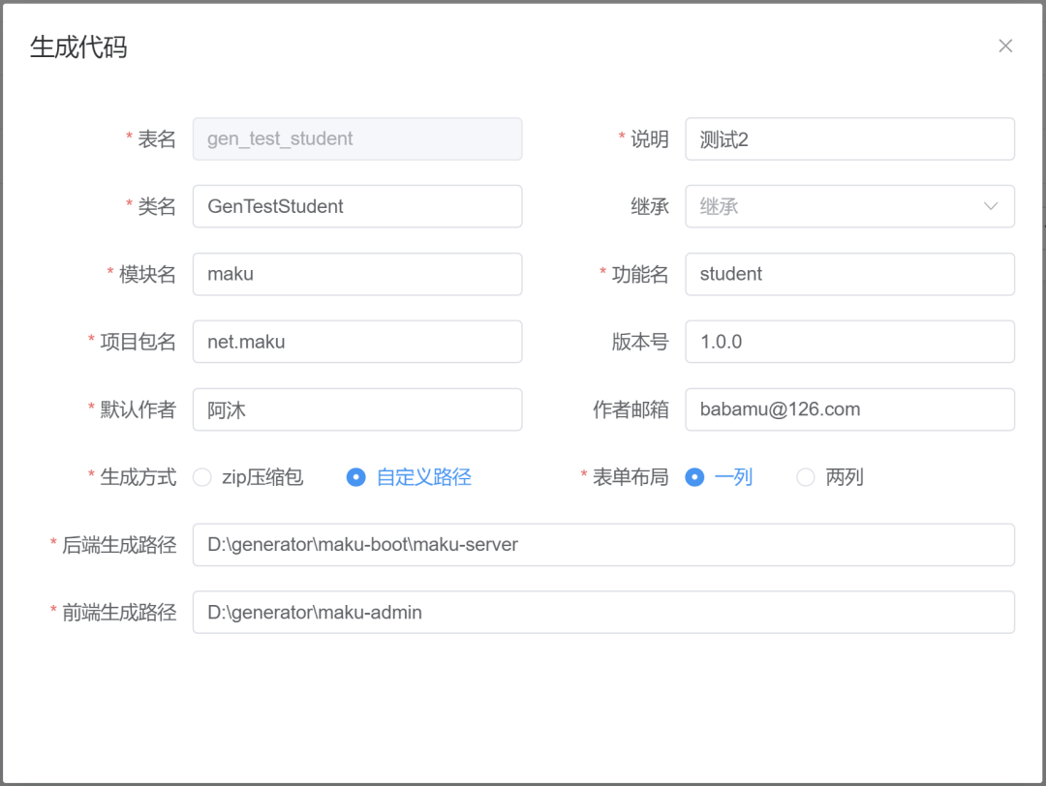Click the 项目包名 input net.maku
This screenshot has height=786, width=1046.
(357, 342)
